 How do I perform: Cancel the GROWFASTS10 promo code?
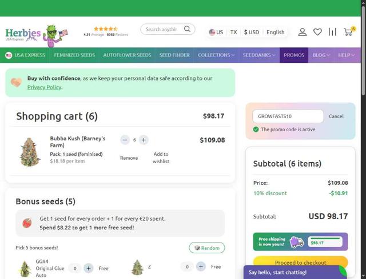tap(336, 116)
